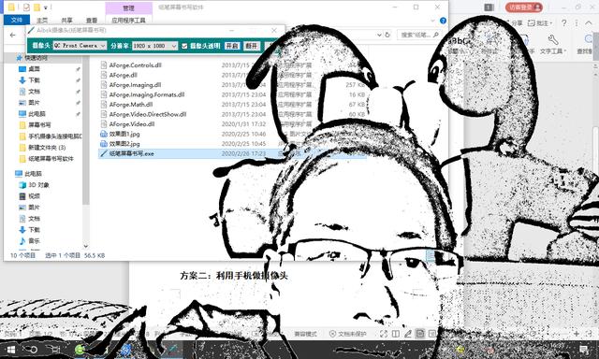
Task: Click the 断开 button in camera window
Action: 252,46
